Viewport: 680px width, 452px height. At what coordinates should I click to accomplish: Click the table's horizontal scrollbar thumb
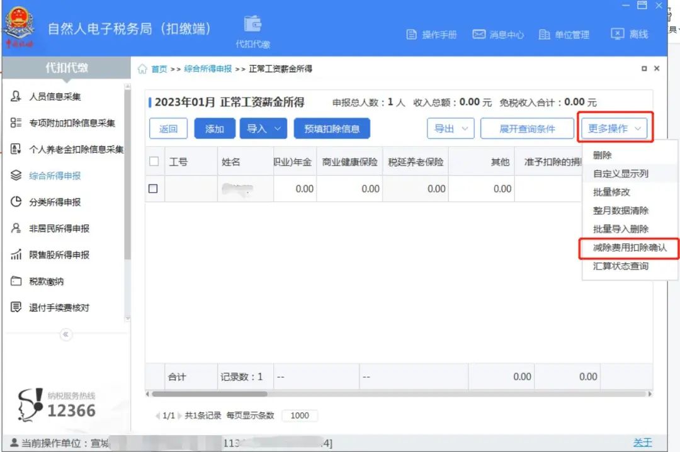210,394
